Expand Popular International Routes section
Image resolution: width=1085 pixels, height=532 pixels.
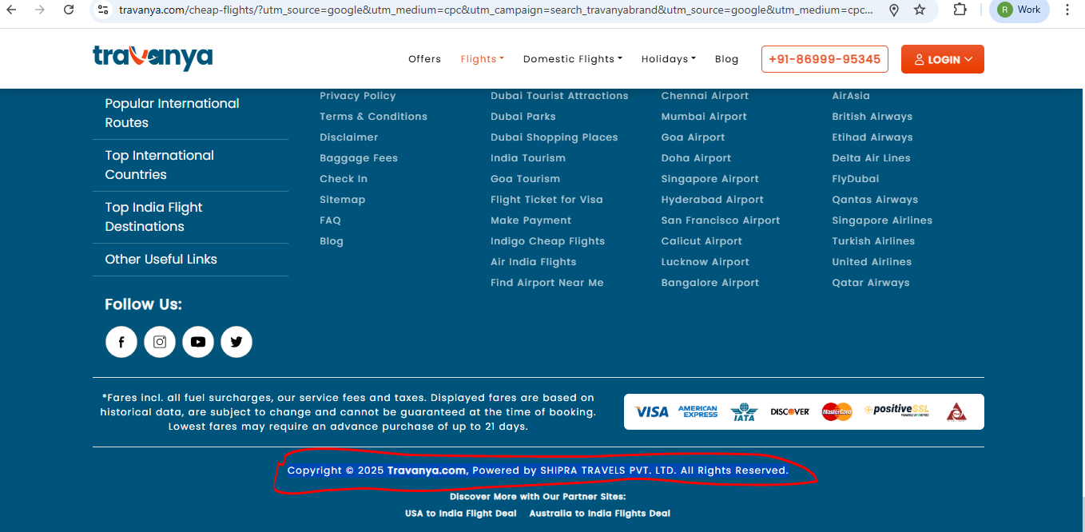tap(190, 113)
